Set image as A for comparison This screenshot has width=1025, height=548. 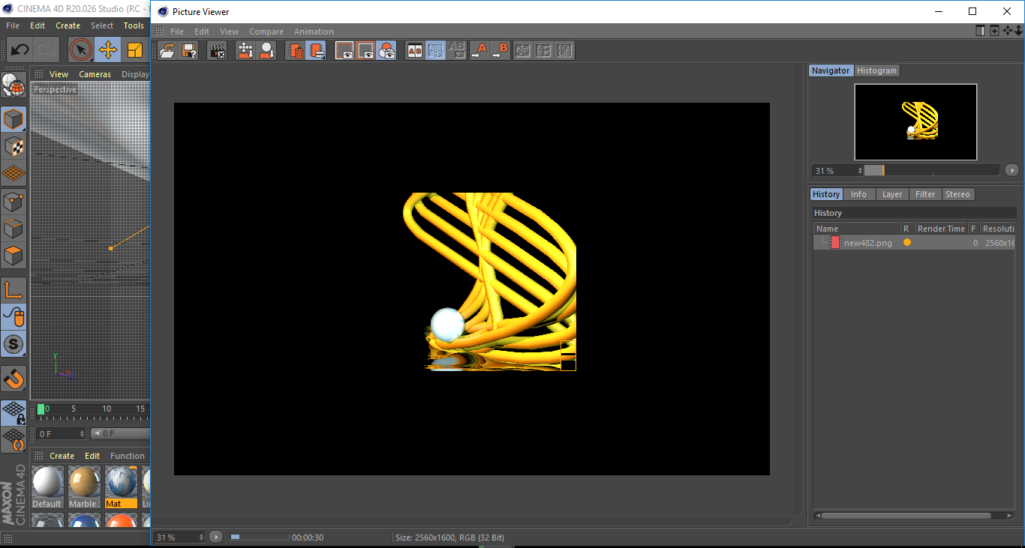click(x=479, y=50)
